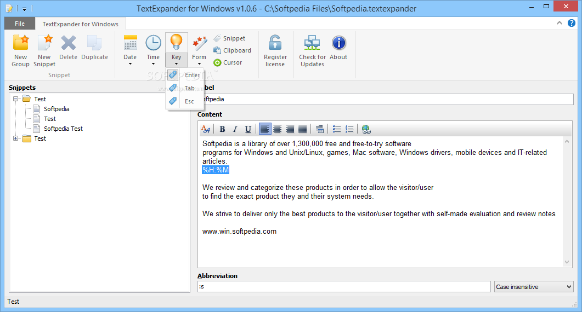Expand the second Test group
This screenshot has height=312, width=582.
15,138
